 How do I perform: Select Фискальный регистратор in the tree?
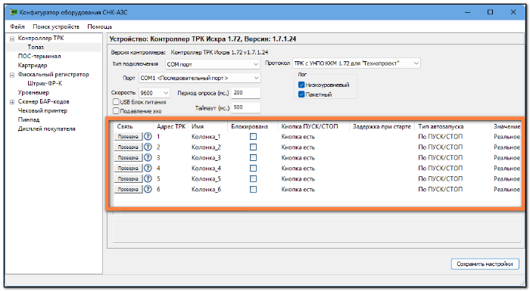click(x=54, y=74)
